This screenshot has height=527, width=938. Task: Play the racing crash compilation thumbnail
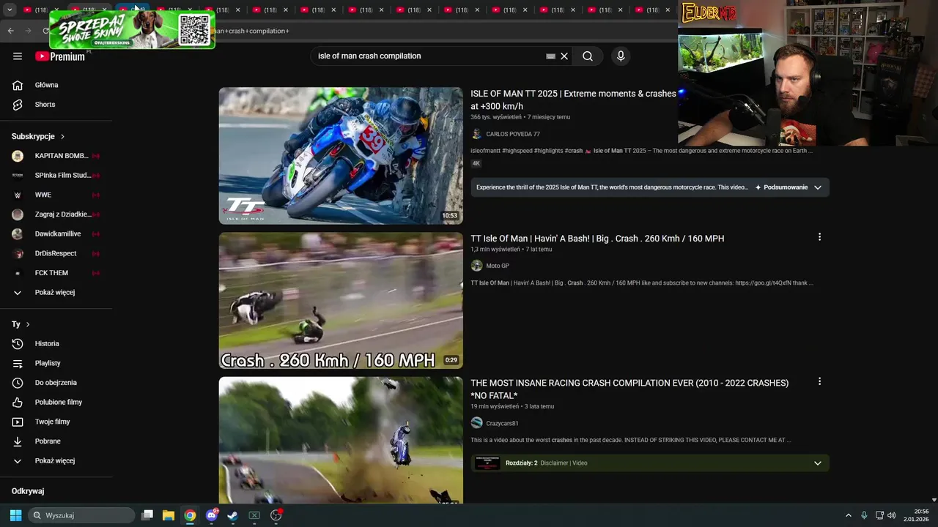tap(341, 440)
